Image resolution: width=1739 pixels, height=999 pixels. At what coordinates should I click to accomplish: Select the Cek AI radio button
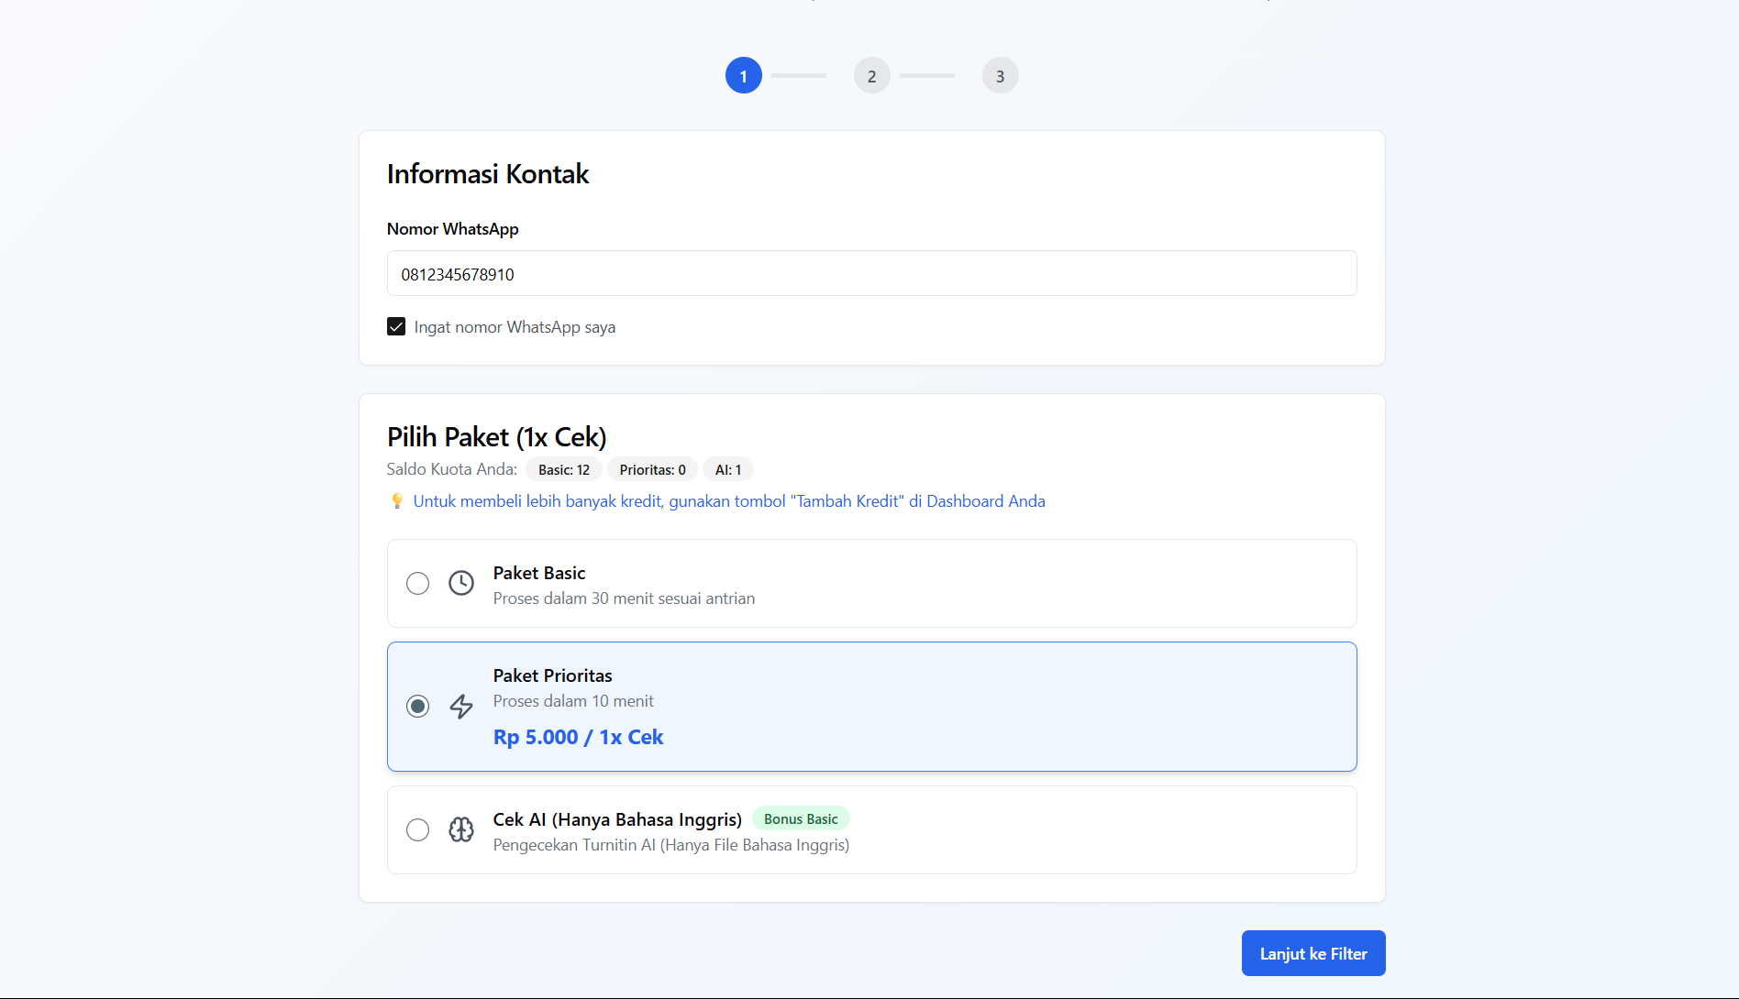pos(417,829)
